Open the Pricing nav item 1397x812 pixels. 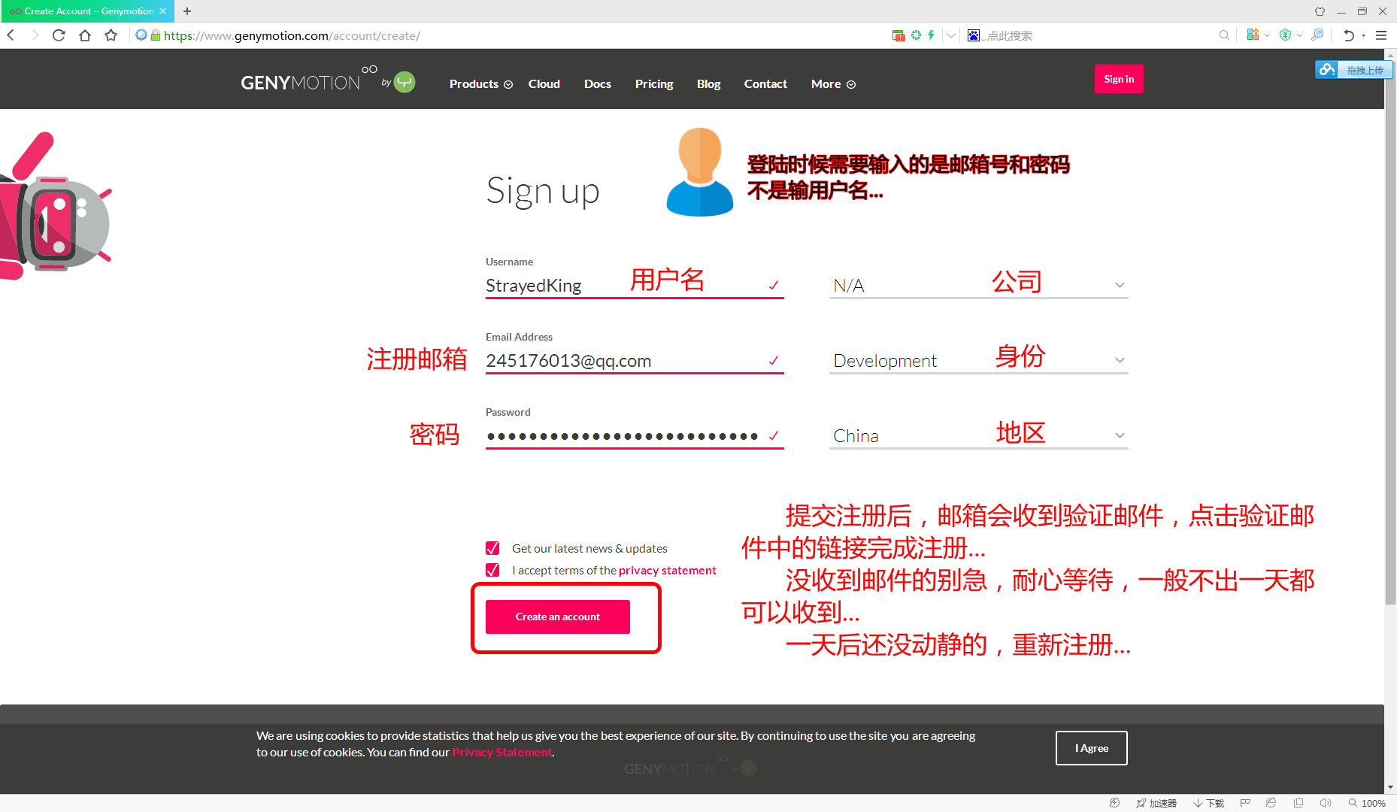pyautogui.click(x=654, y=84)
